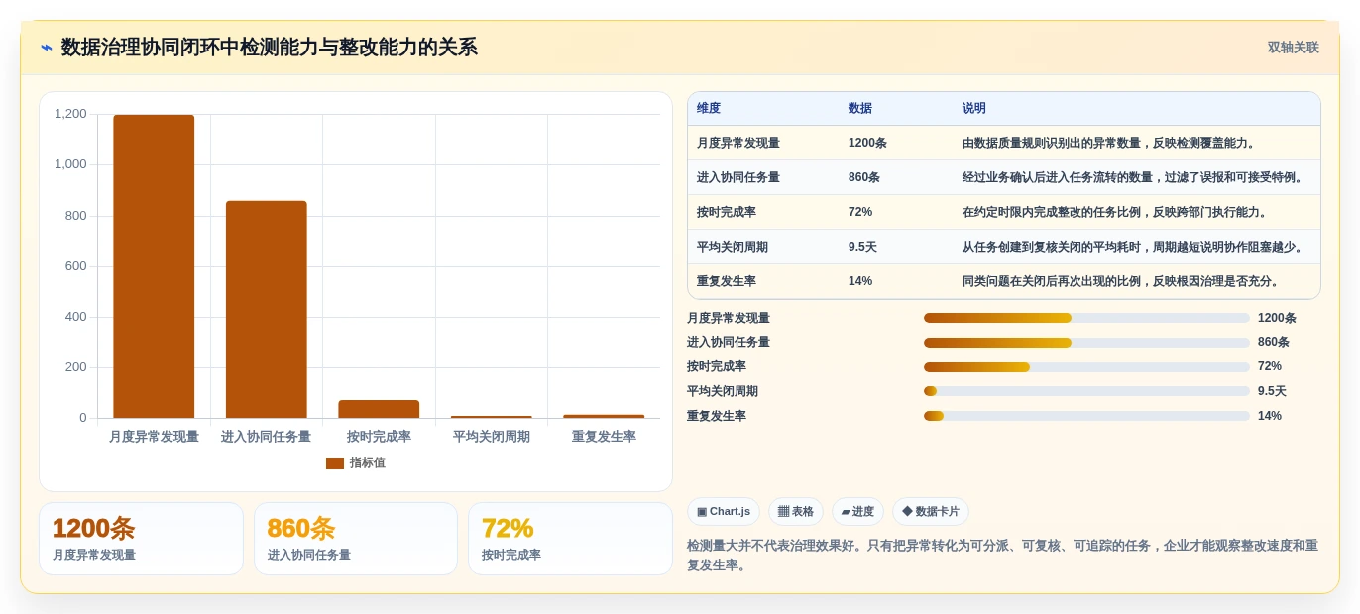Click description starting 经过业务确认后
The width and height of the screenshot is (1360, 614).
tap(1135, 177)
